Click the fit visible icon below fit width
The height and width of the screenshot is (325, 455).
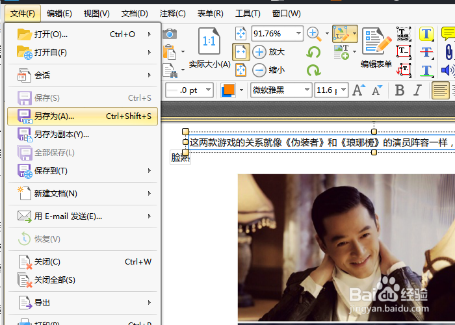click(x=241, y=70)
